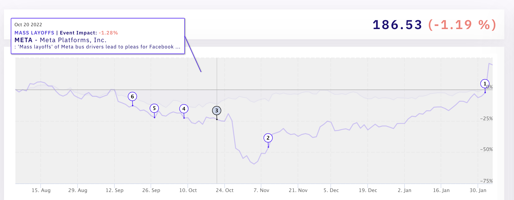Viewport: 514px width, 200px height.
Task: Click the 15. Aug axis label
Action: (41, 190)
